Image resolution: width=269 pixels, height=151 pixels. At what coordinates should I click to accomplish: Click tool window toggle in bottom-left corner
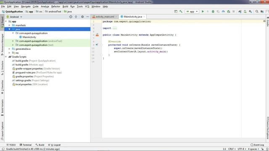click(3, 149)
